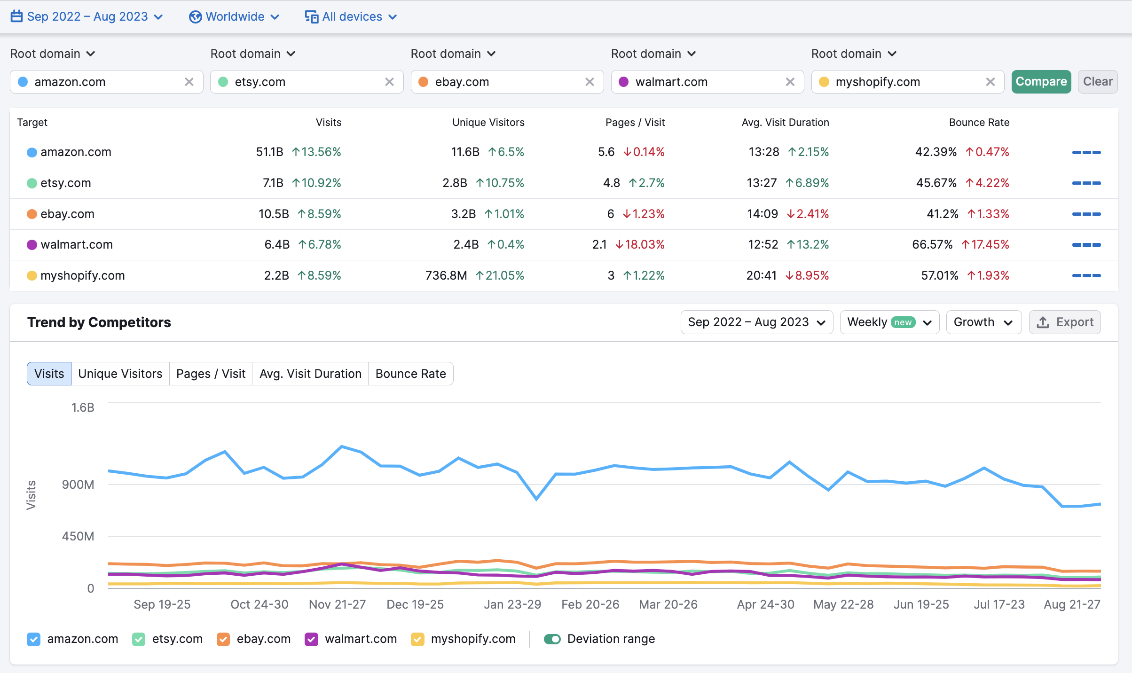Uncheck ebay.com in the chart legend
The image size is (1132, 673).
point(223,639)
